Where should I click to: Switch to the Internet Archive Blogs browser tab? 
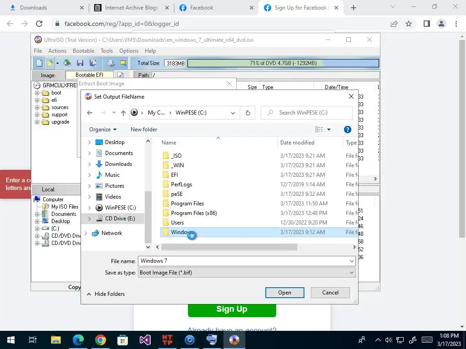[131, 8]
